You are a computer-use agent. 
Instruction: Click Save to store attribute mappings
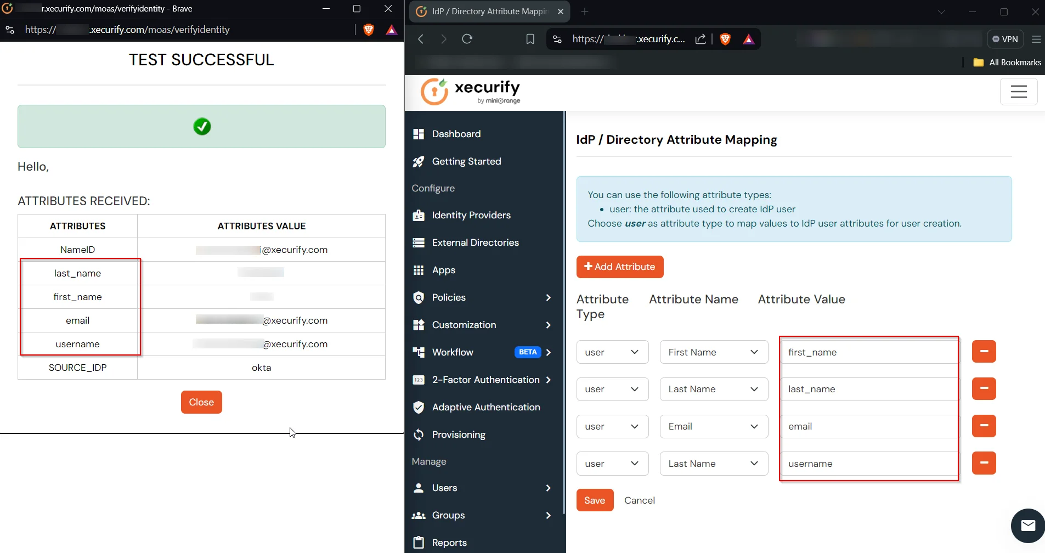(x=595, y=500)
